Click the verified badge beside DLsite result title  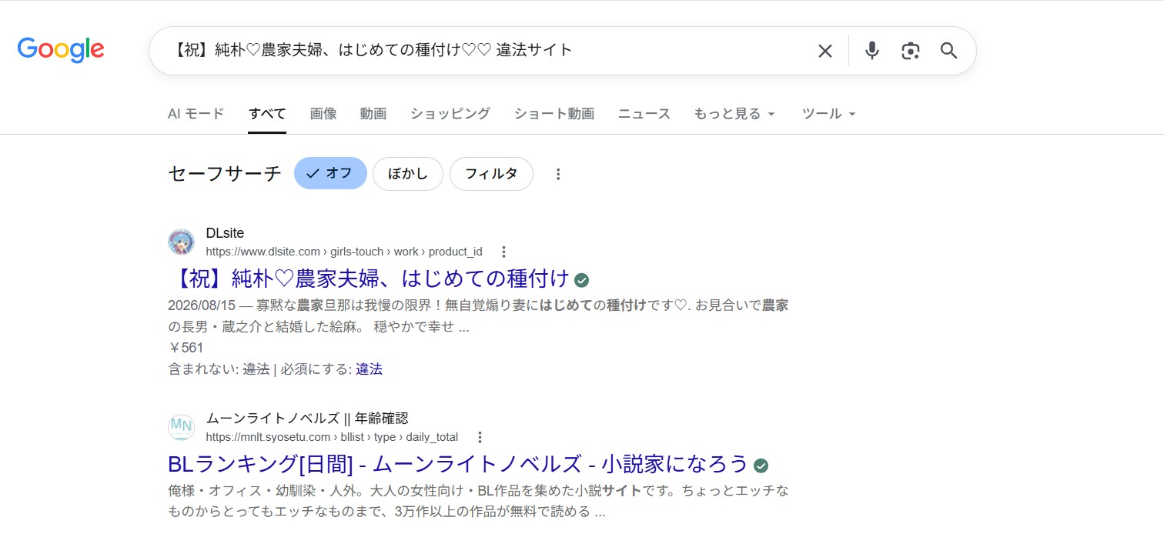pyautogui.click(x=582, y=279)
